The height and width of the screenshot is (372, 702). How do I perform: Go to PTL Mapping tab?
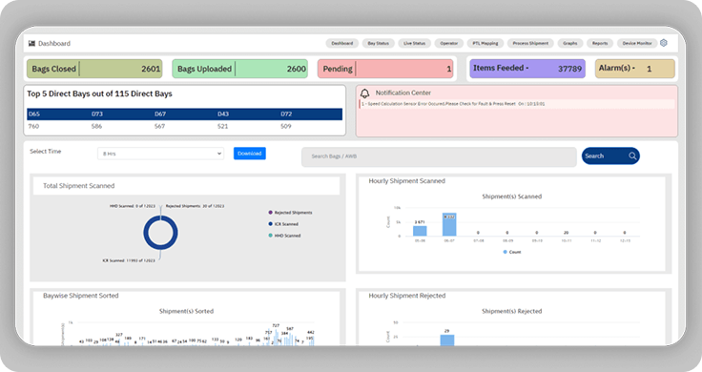click(485, 44)
